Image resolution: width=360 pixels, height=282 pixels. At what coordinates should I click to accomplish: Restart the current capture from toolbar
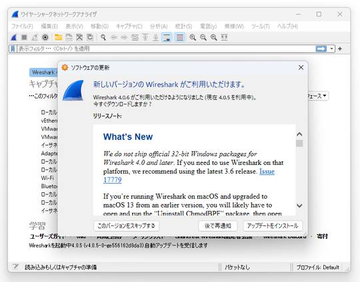35,37
